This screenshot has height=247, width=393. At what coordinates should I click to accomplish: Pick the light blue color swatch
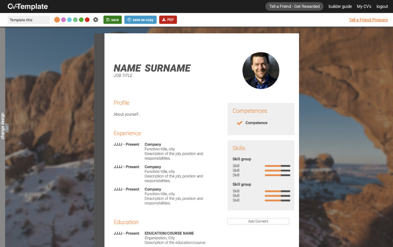69,20
